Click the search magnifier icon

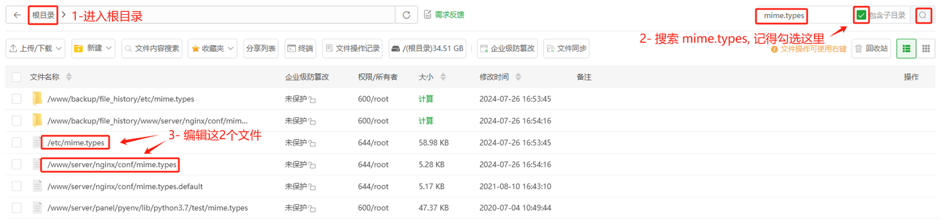coord(923,15)
